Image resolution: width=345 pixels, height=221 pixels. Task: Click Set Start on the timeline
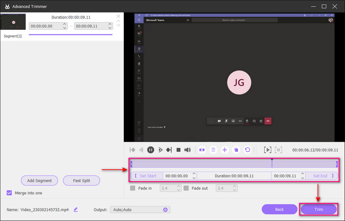pyautogui.click(x=146, y=176)
